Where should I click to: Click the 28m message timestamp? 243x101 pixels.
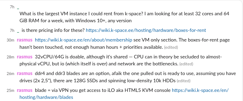(10, 57)
